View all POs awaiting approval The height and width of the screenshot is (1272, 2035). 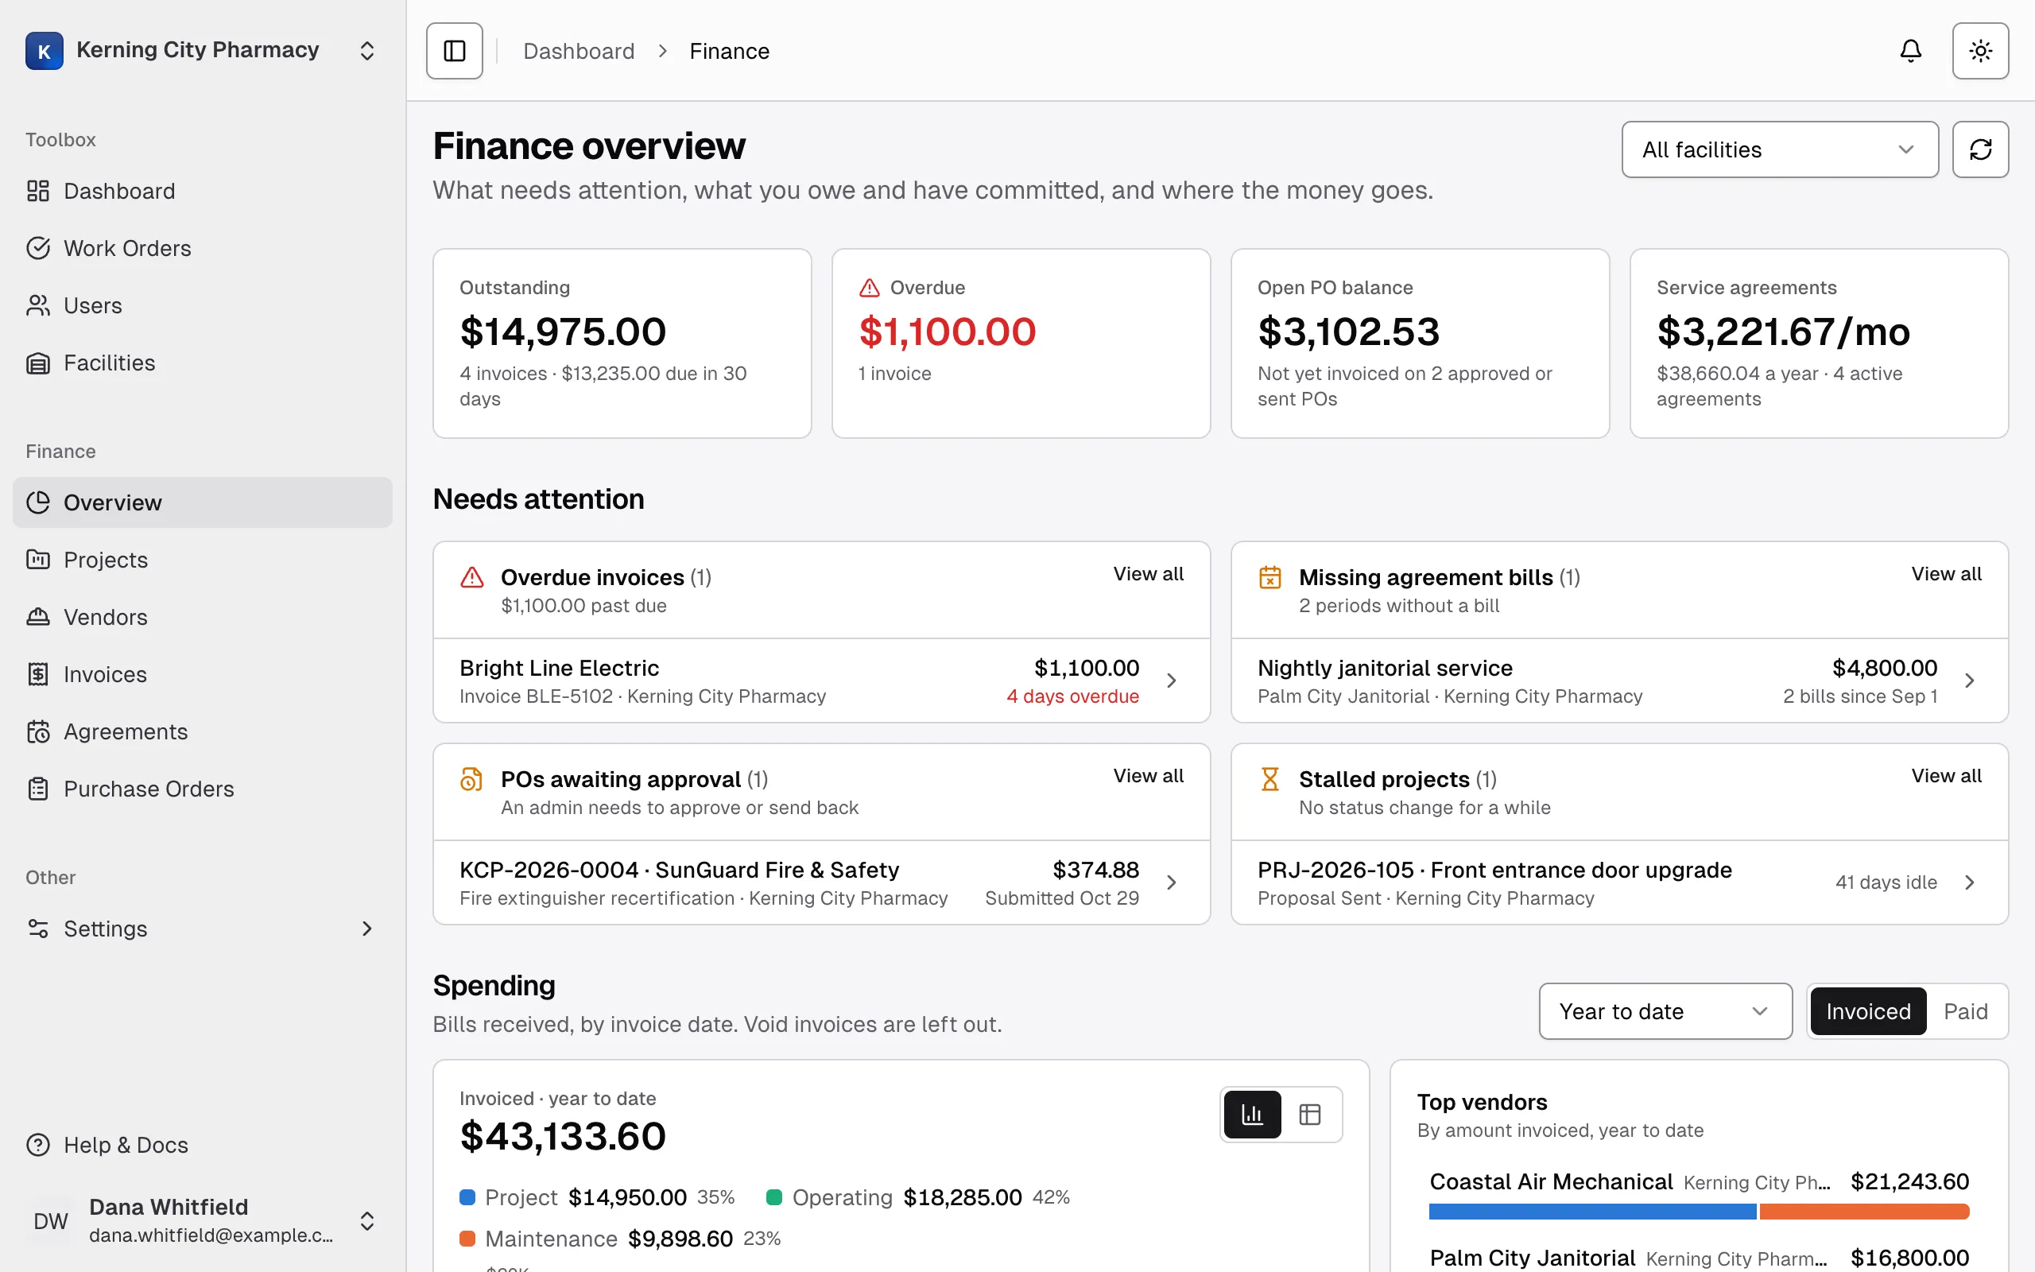coord(1148,776)
